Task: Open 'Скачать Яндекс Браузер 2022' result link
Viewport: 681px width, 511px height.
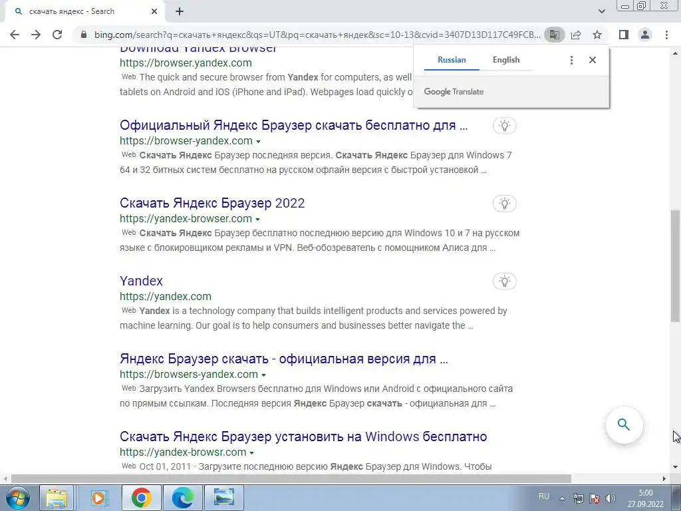Action: click(212, 203)
